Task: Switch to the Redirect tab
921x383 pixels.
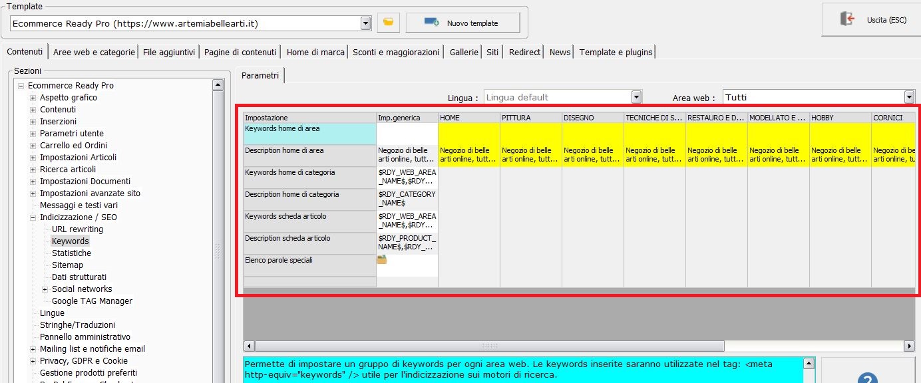Action: click(x=524, y=52)
